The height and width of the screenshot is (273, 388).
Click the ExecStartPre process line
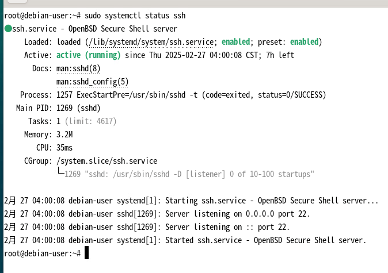(x=191, y=95)
